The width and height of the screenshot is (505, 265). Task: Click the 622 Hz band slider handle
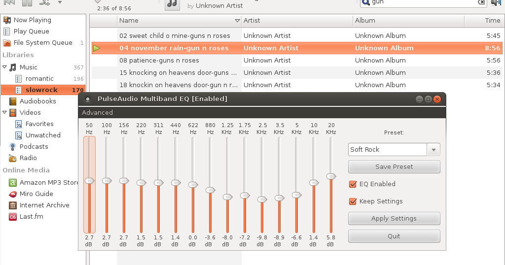click(x=193, y=185)
